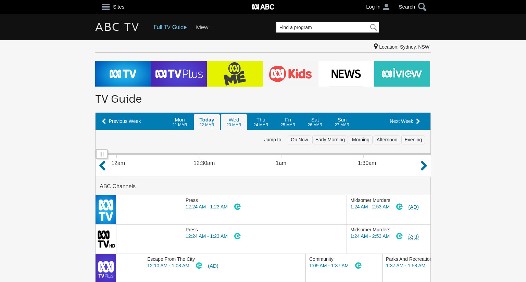526x282 pixels.
Task: Click the Log In user icon
Action: pyautogui.click(x=386, y=7)
